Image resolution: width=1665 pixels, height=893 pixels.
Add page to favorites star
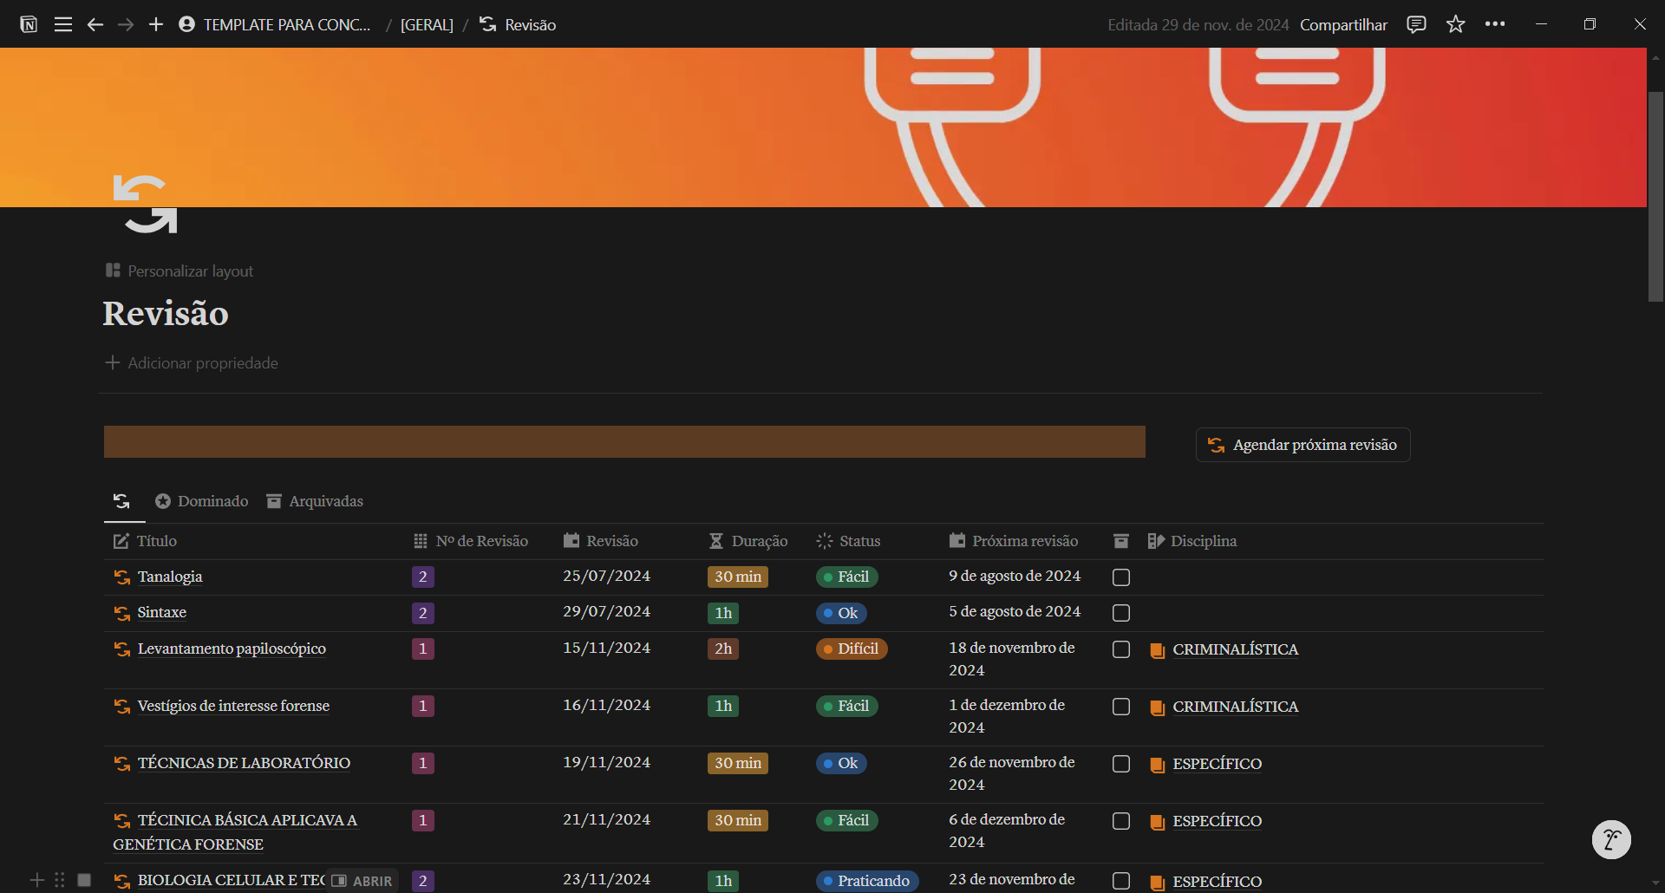tap(1456, 24)
